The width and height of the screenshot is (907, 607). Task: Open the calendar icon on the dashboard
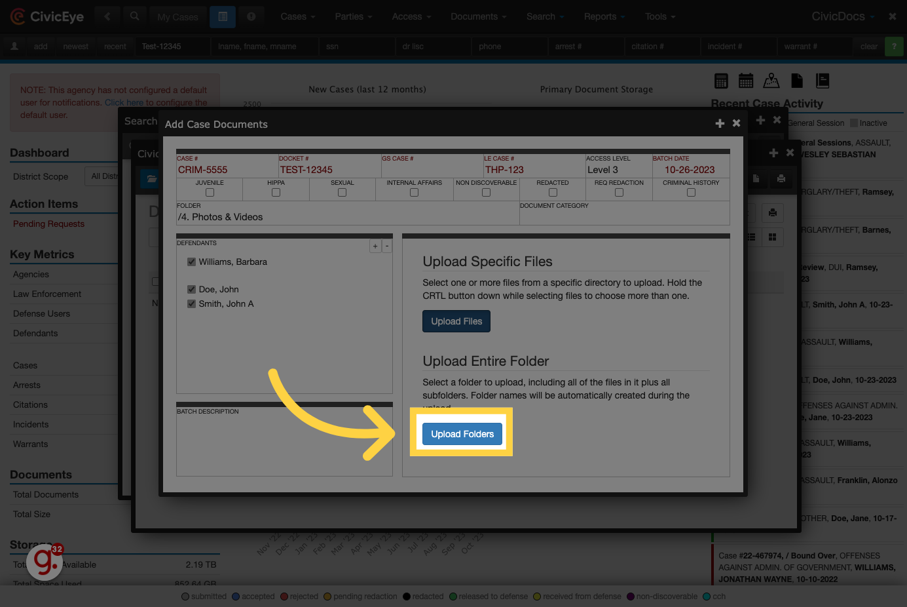pos(746,81)
